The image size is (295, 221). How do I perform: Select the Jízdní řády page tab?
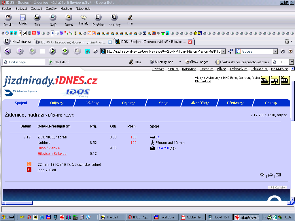coord(200,103)
